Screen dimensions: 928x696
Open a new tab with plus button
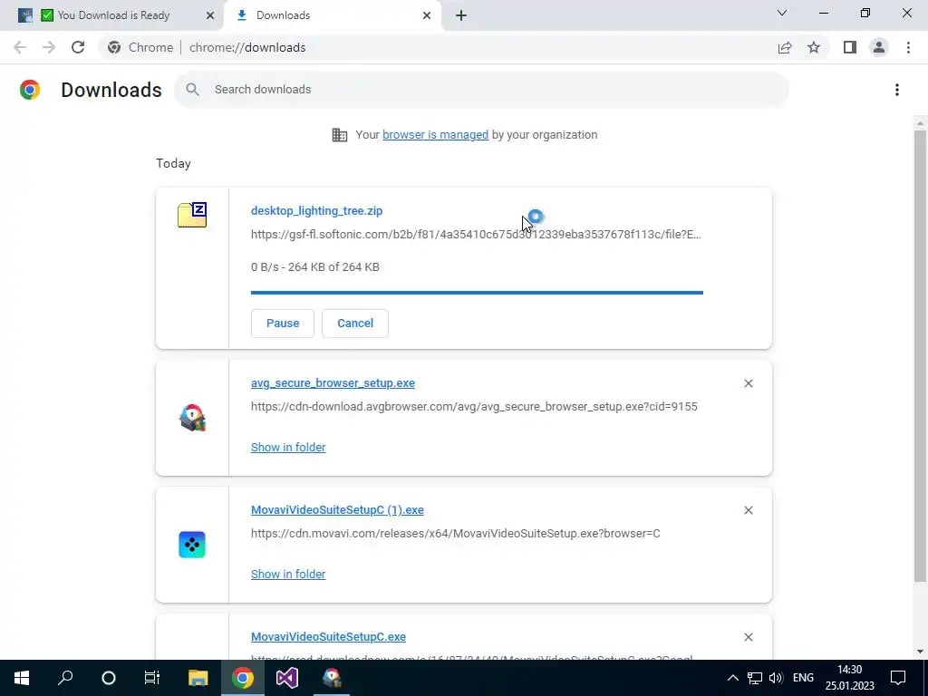coord(461,15)
